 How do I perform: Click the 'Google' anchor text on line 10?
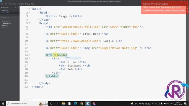[108, 41]
